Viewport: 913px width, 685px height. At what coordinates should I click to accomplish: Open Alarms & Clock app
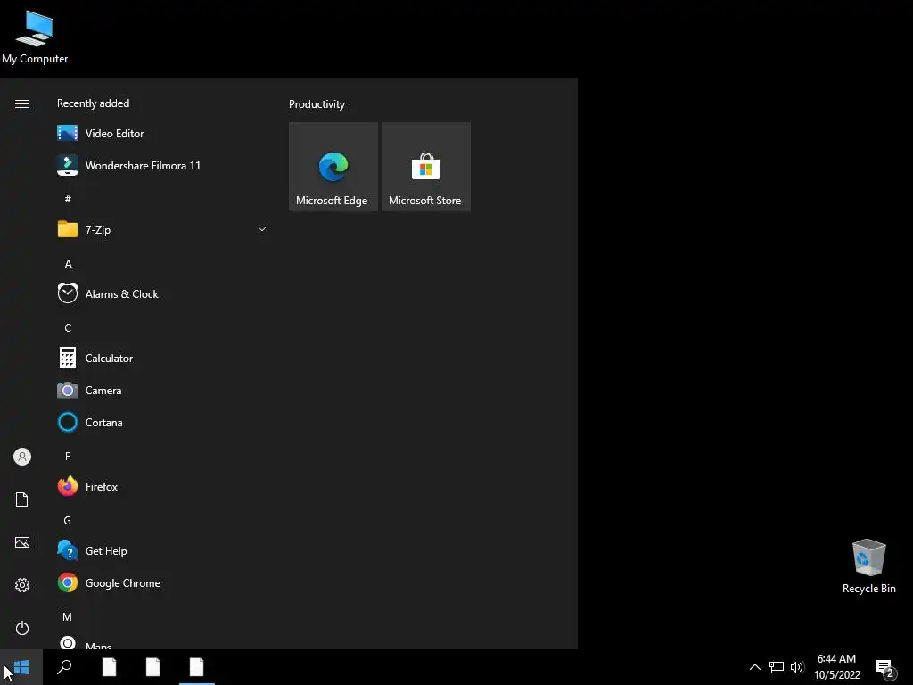[161, 293]
